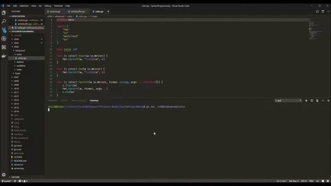Image resolution: width=331 pixels, height=186 pixels.
Task: Click the synchronize changes icon in status bar
Action: coord(15,181)
